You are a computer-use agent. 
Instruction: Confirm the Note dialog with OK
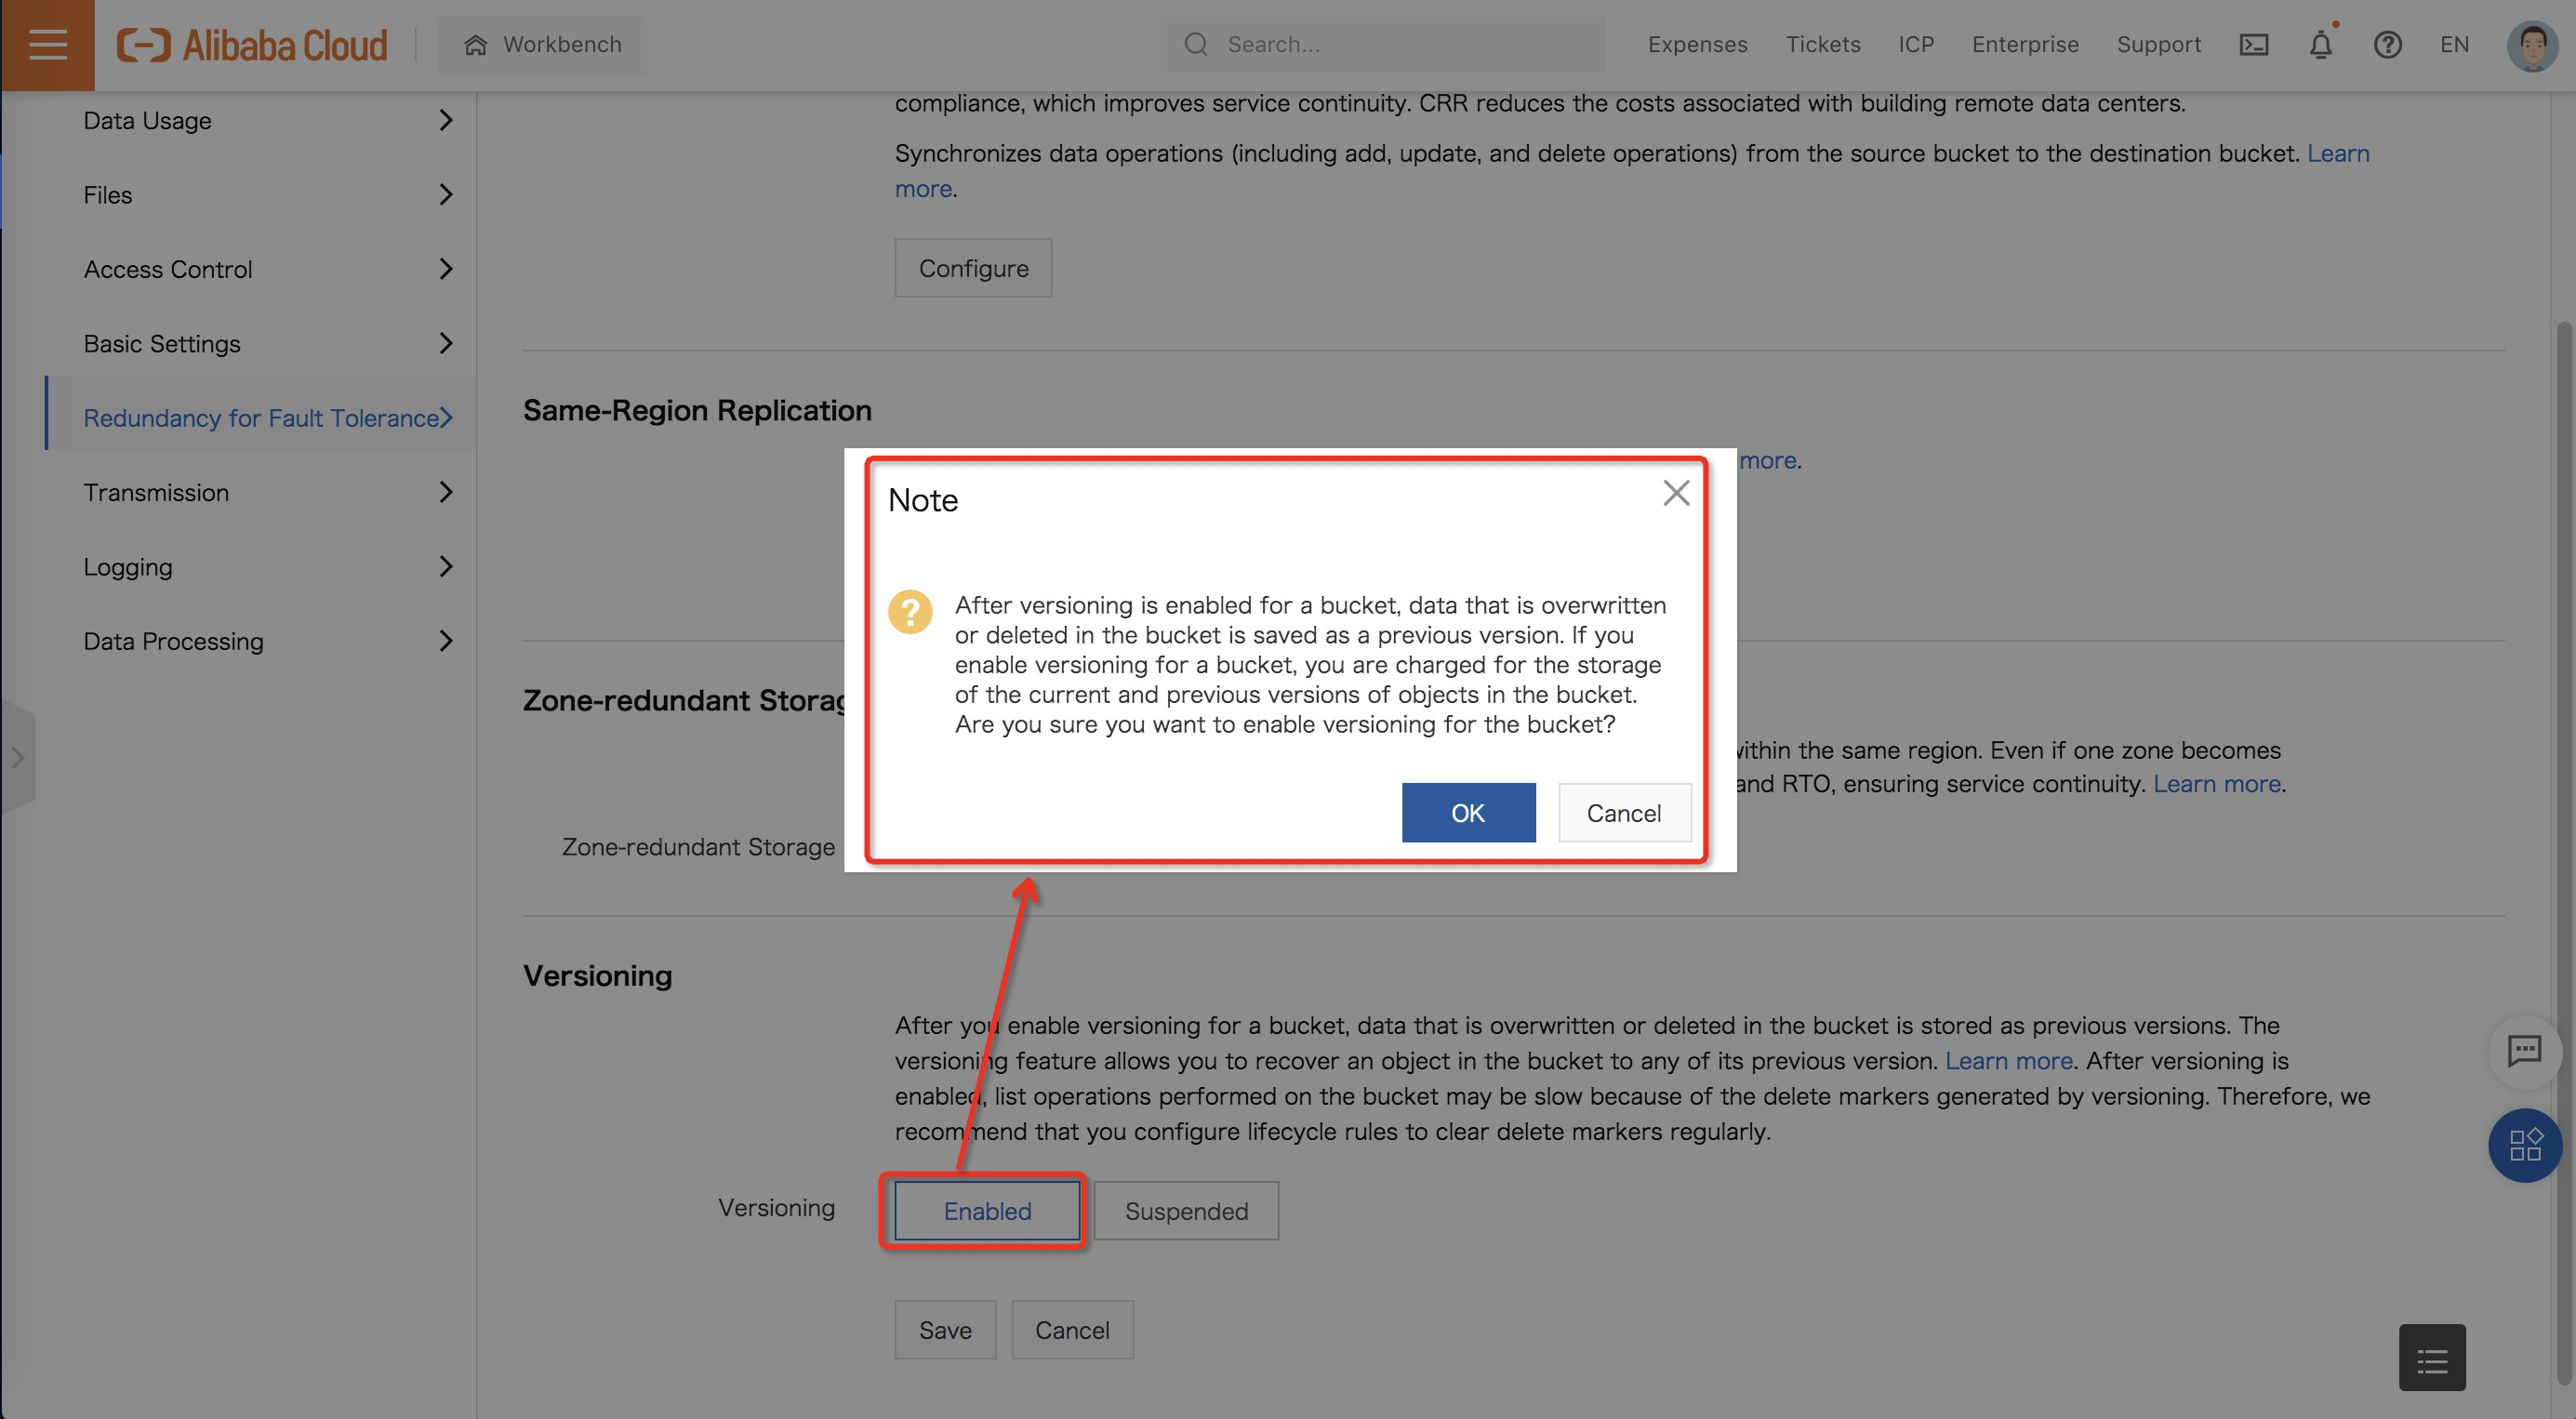tap(1467, 813)
